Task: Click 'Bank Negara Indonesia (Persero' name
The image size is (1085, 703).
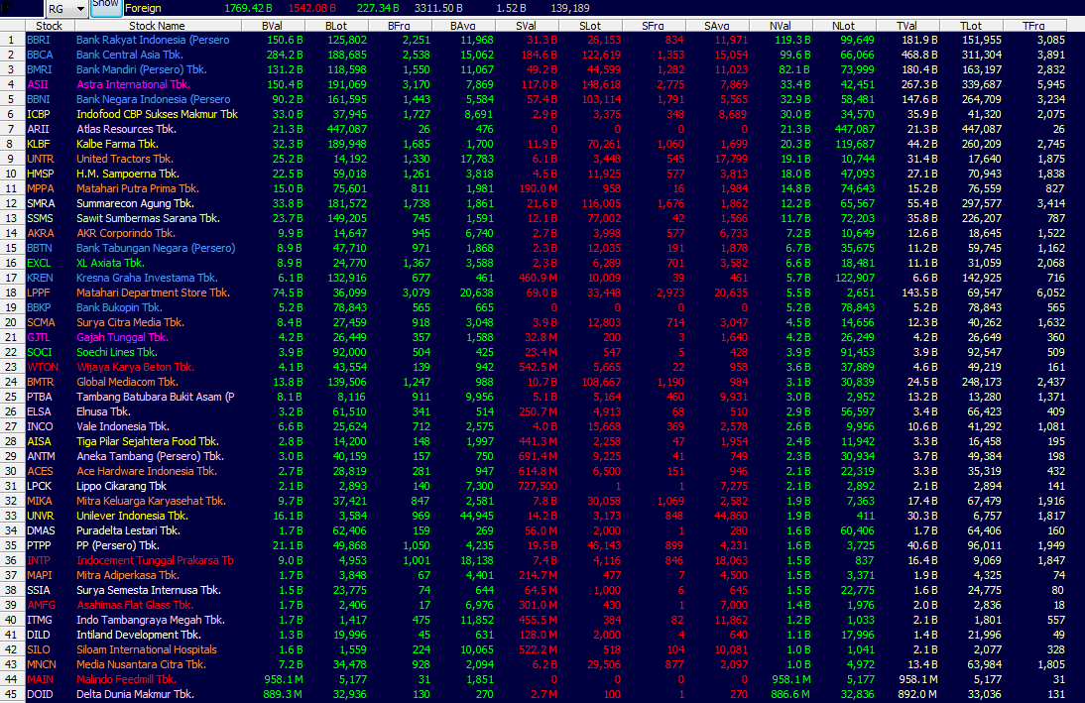Action: coord(153,99)
